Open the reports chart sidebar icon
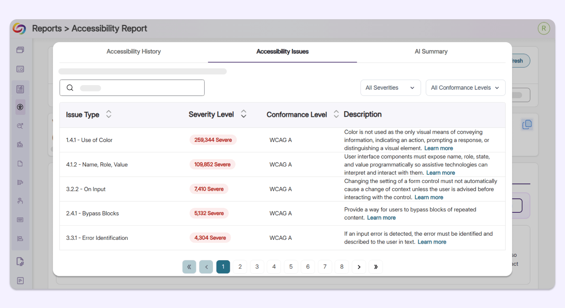Viewport: 565px width, 308px height. pos(20,89)
